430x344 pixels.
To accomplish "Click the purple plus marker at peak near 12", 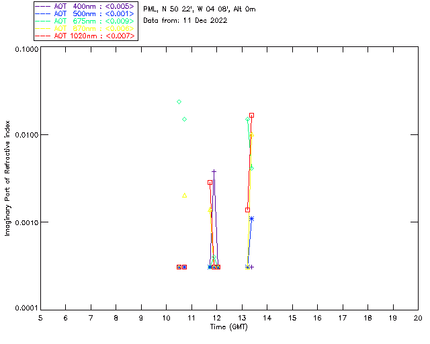I will (214, 172).
